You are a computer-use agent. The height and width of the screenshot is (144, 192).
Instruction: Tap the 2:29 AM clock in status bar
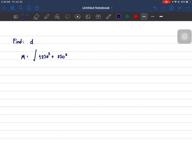pyautogui.click(x=6, y=2)
